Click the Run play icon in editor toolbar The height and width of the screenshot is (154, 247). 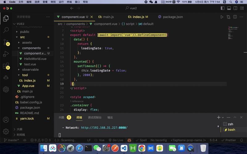(222, 17)
